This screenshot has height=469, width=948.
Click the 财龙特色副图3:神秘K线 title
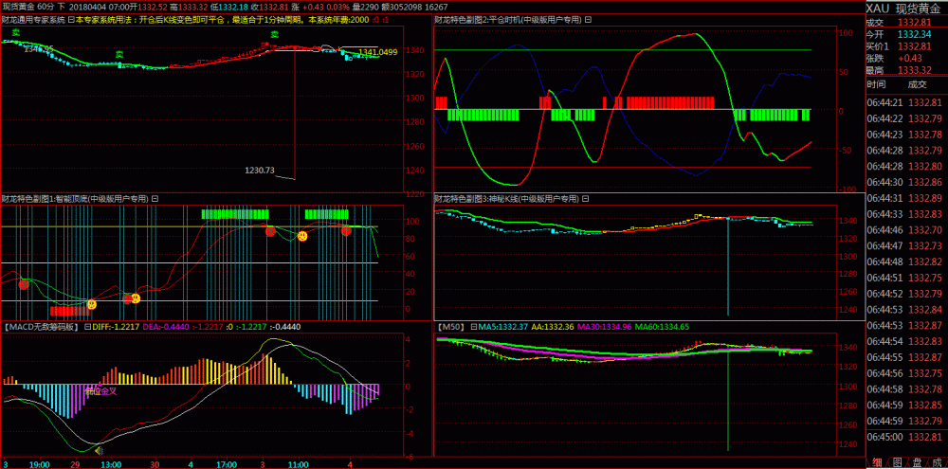pos(507,198)
